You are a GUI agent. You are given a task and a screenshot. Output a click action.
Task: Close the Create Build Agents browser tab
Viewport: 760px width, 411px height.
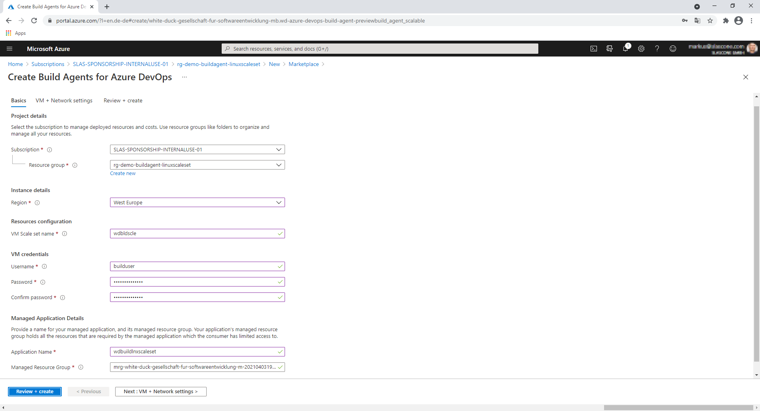coord(92,7)
